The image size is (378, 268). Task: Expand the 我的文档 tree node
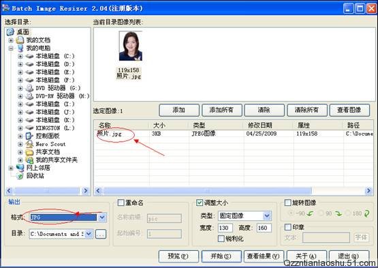coord(11,40)
